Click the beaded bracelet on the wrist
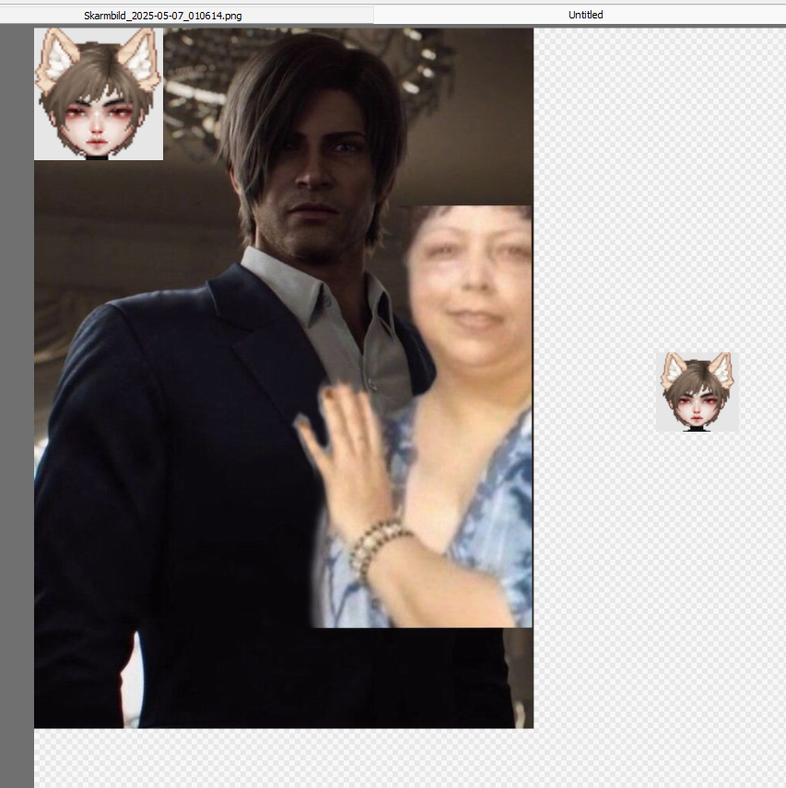This screenshot has width=786, height=788. click(x=377, y=545)
